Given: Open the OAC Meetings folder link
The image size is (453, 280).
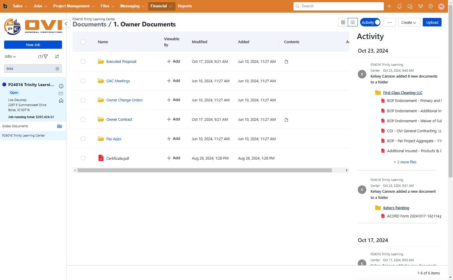Looking at the screenshot, I should tap(118, 81).
